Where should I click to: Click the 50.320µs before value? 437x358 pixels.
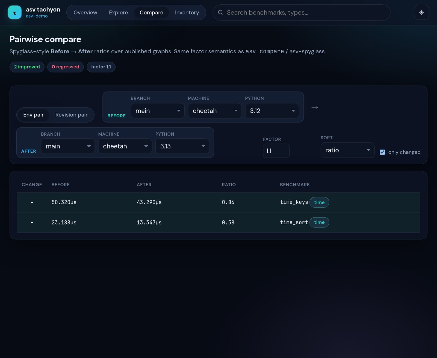click(64, 202)
